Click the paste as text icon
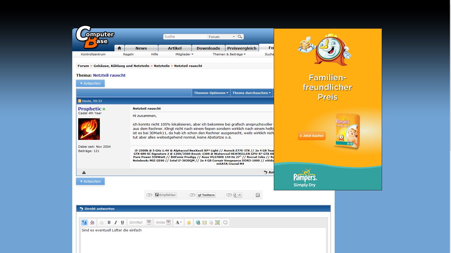Screen dimensions: 451x253 [101, 222]
